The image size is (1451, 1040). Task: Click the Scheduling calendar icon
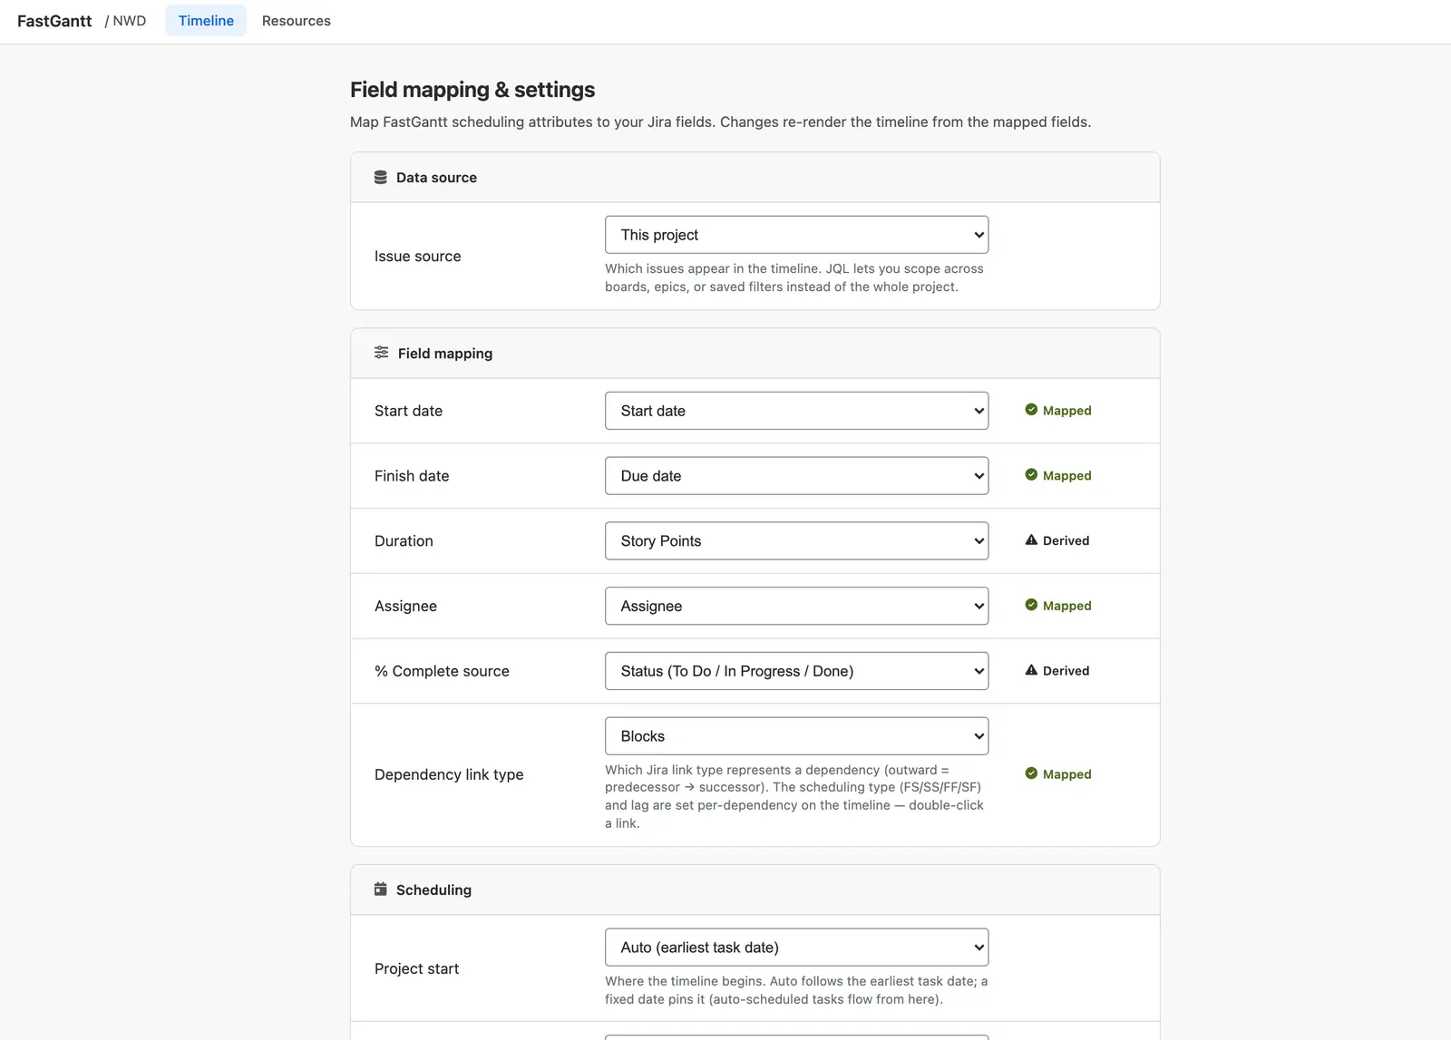pyautogui.click(x=381, y=889)
